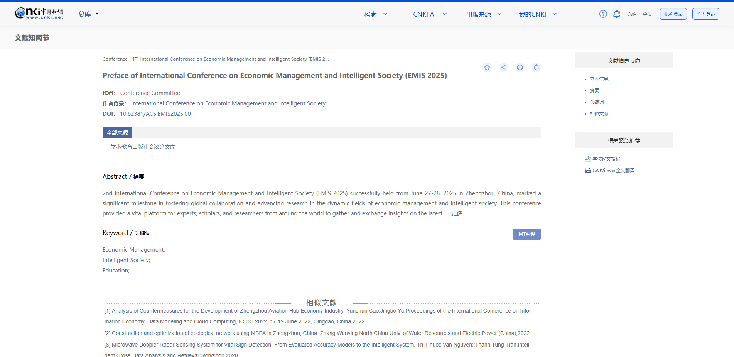This screenshot has width=734, height=357.
Task: Jump to 基本信息 section
Action: 599,79
